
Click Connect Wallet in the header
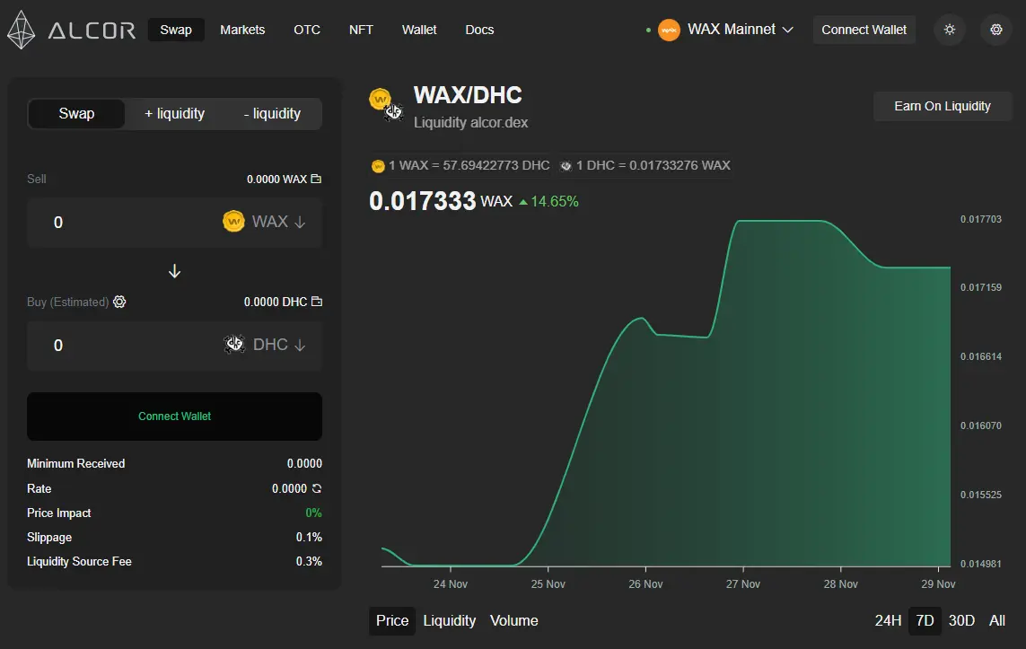click(x=864, y=30)
